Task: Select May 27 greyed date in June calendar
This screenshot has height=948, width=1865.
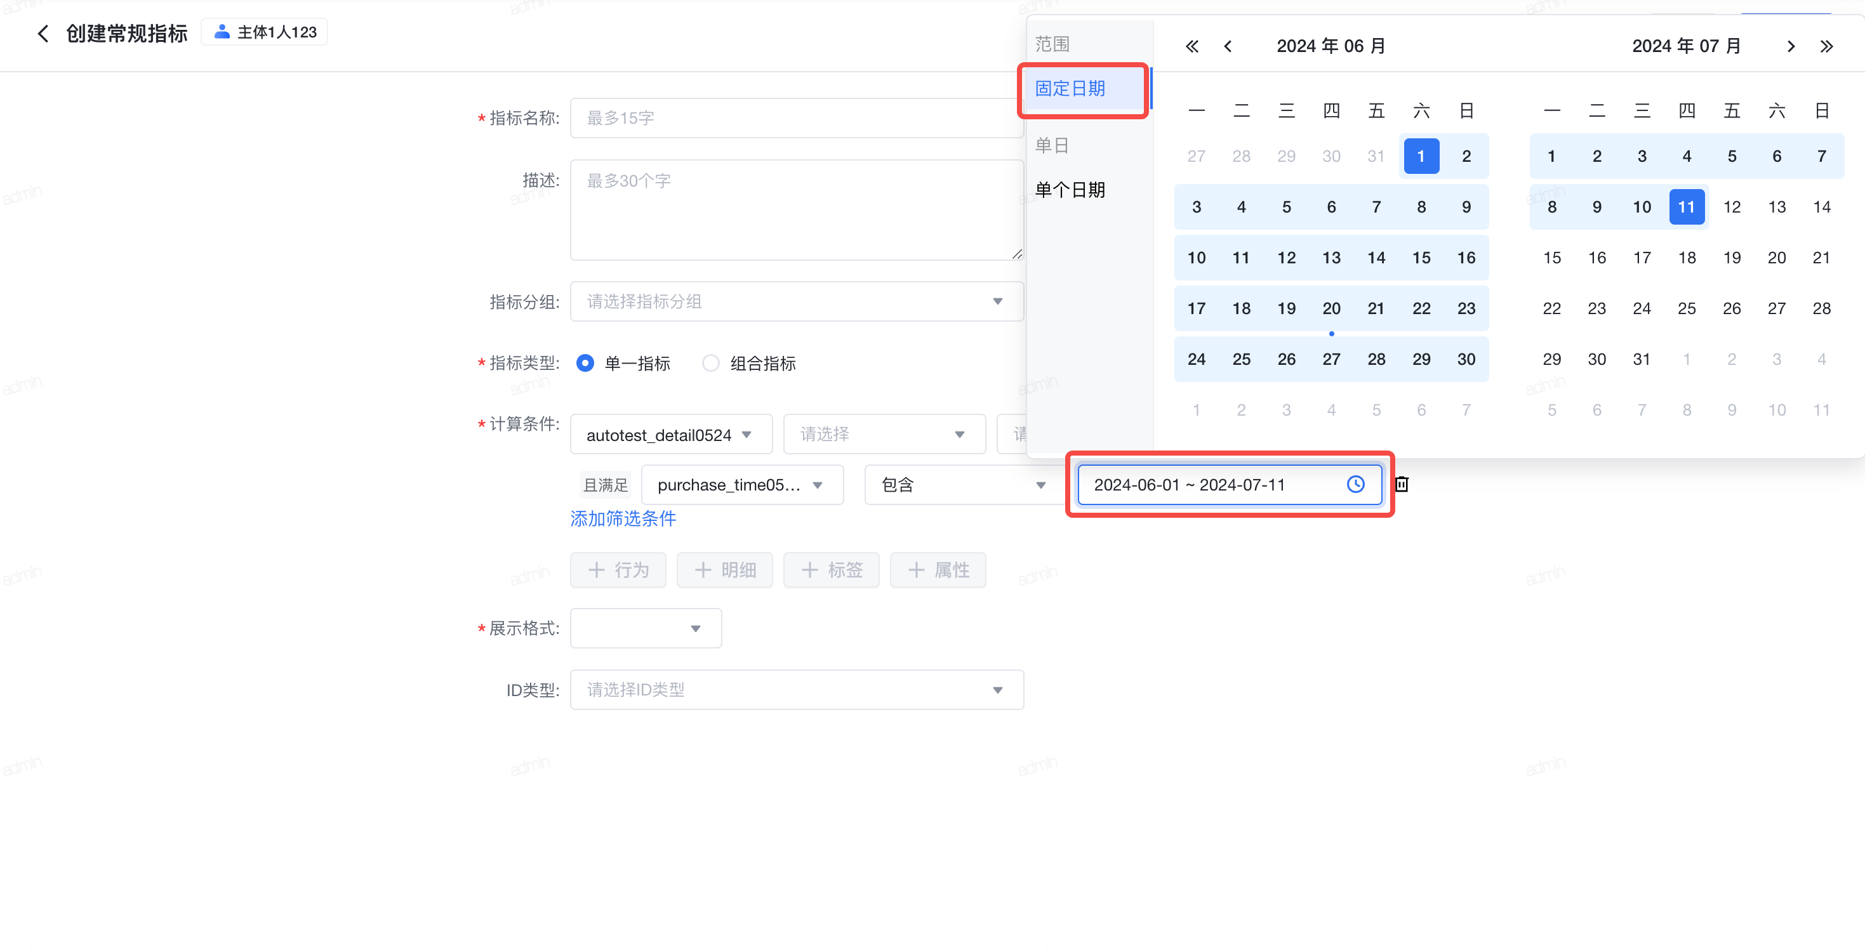Action: (1197, 156)
